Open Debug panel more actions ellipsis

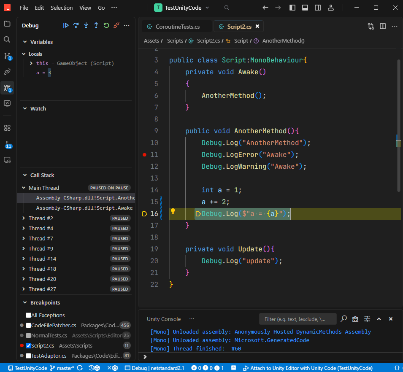(x=127, y=25)
